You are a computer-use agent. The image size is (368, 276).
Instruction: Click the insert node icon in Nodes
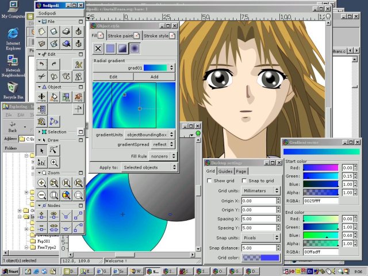[42, 216]
